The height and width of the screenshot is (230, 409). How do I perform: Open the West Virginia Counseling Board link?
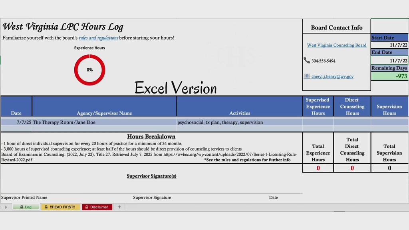point(336,45)
